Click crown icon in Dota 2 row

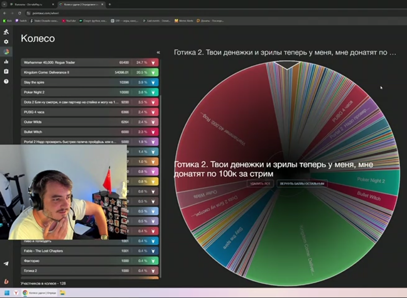click(153, 102)
